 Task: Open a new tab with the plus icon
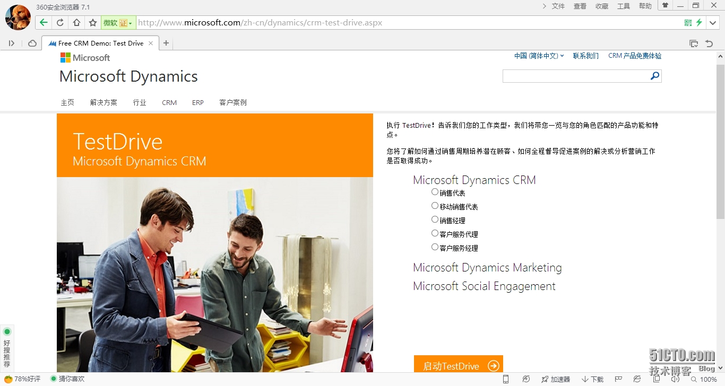click(166, 43)
